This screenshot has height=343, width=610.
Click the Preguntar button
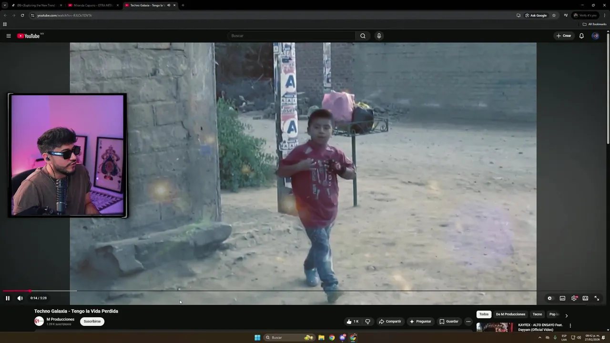420,322
